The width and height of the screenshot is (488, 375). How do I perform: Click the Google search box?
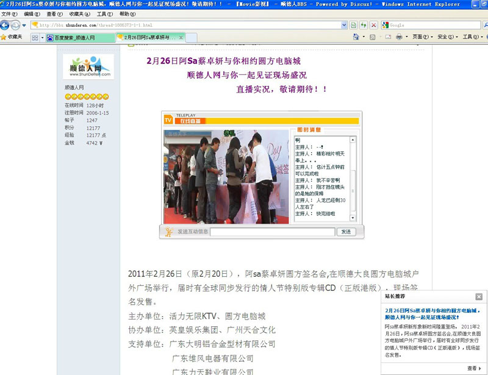pos(435,25)
